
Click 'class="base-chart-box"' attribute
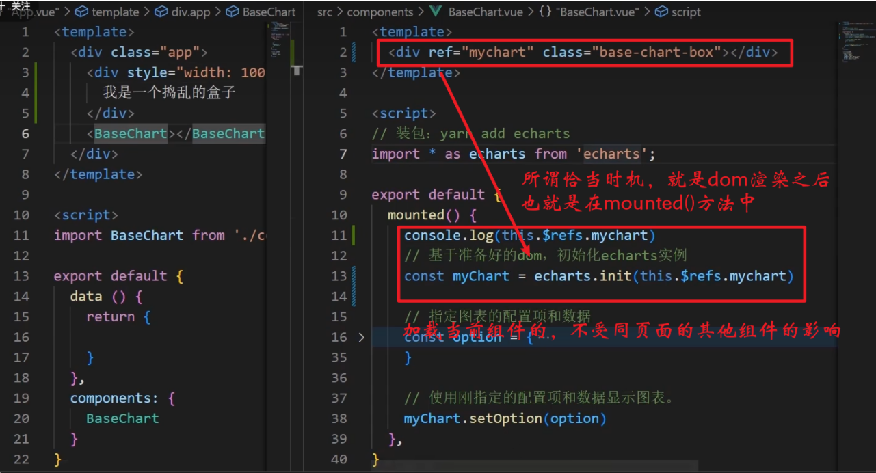click(x=633, y=52)
